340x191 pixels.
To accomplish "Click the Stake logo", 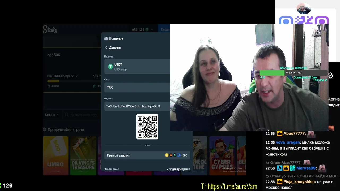I will [50, 29].
